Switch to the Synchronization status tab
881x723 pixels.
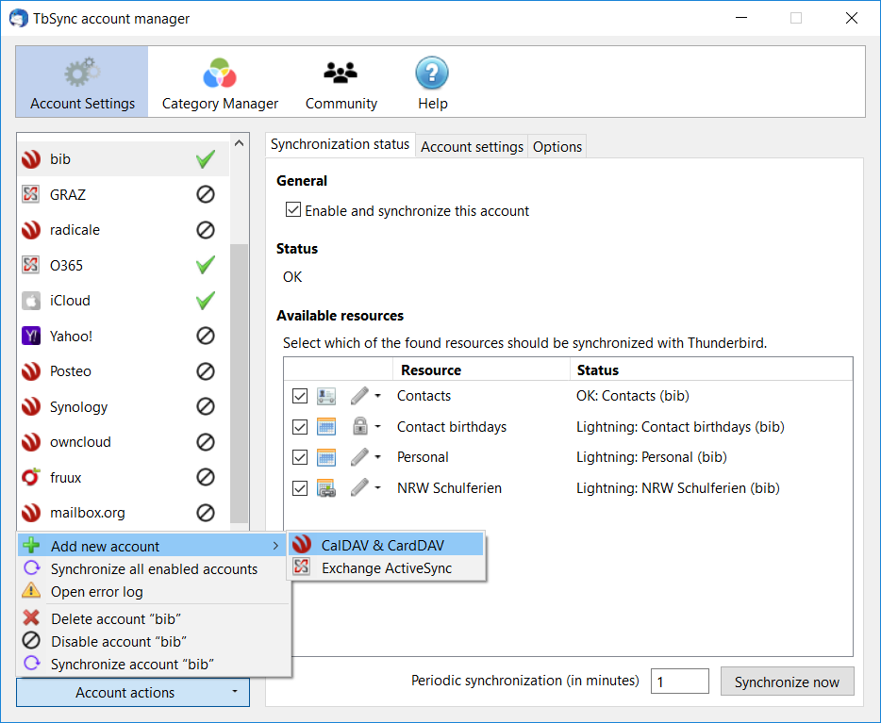click(340, 145)
